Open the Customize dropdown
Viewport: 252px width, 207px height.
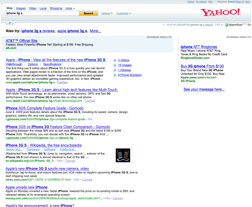tap(123, 13)
